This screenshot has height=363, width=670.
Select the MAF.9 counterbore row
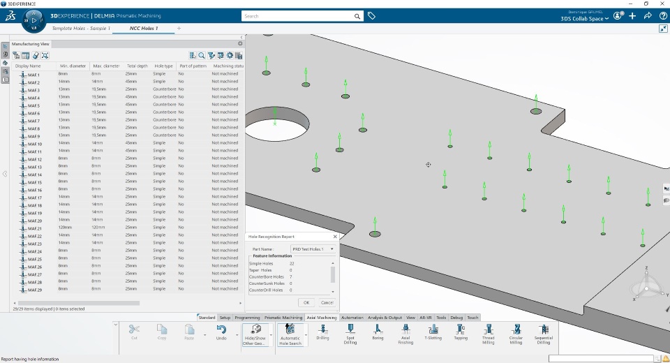127,135
